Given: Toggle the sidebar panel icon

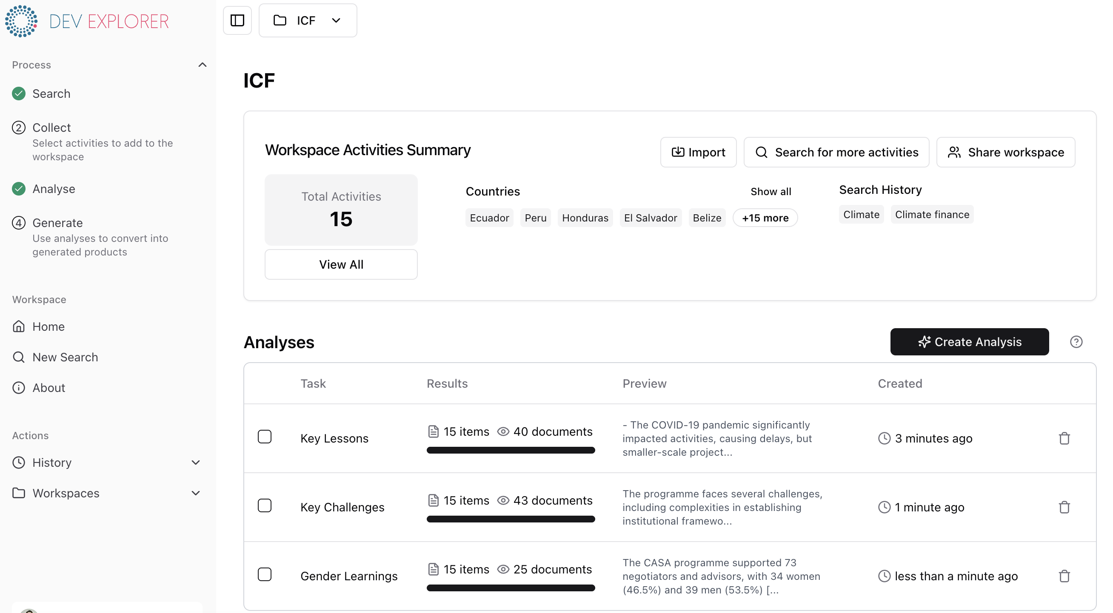Looking at the screenshot, I should coord(237,20).
